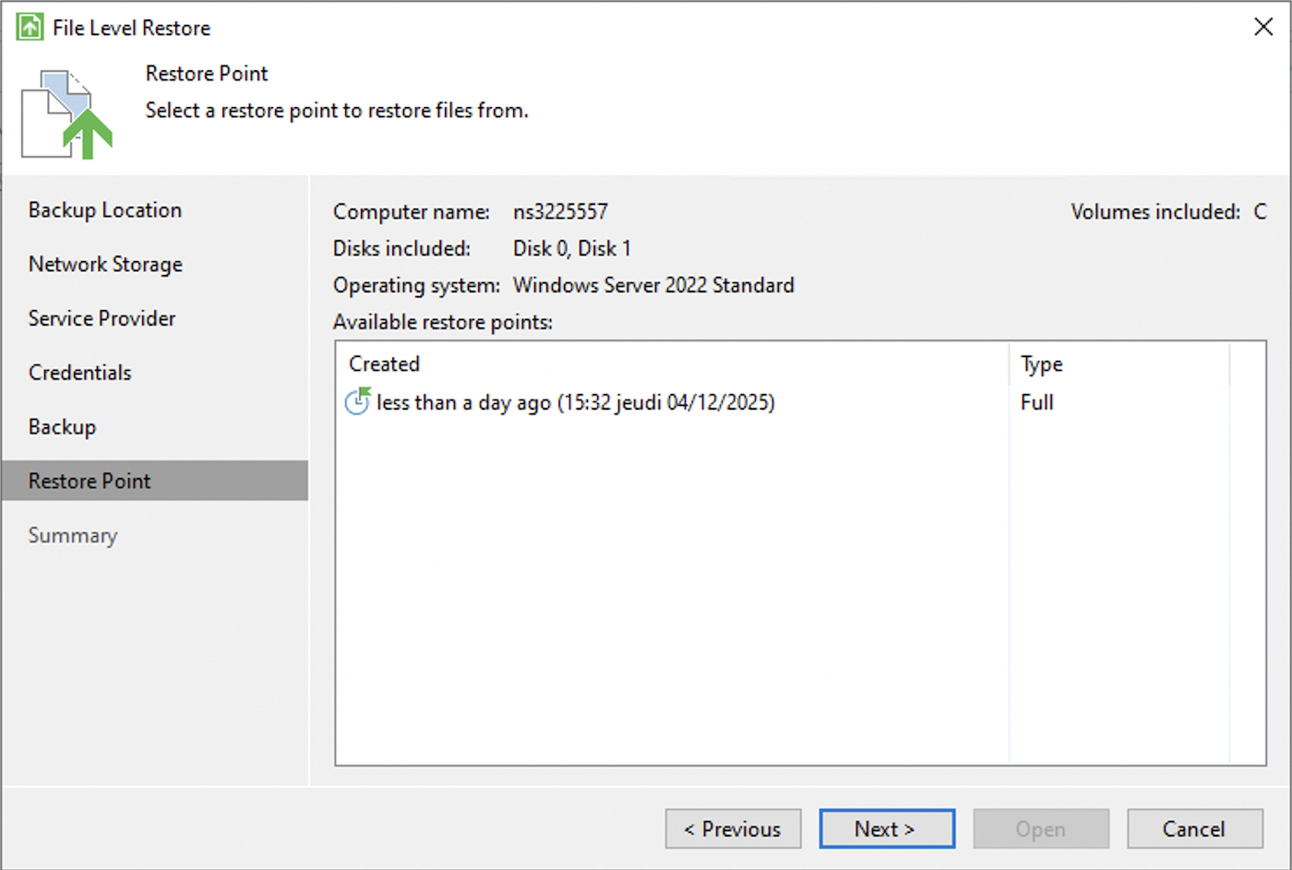
Task: Close the File Level Restore dialog
Action: pos(1262,27)
